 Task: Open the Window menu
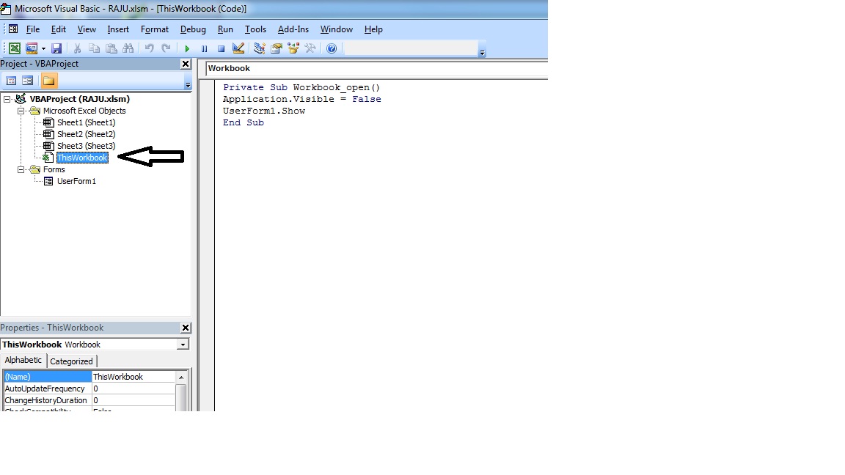tap(336, 29)
